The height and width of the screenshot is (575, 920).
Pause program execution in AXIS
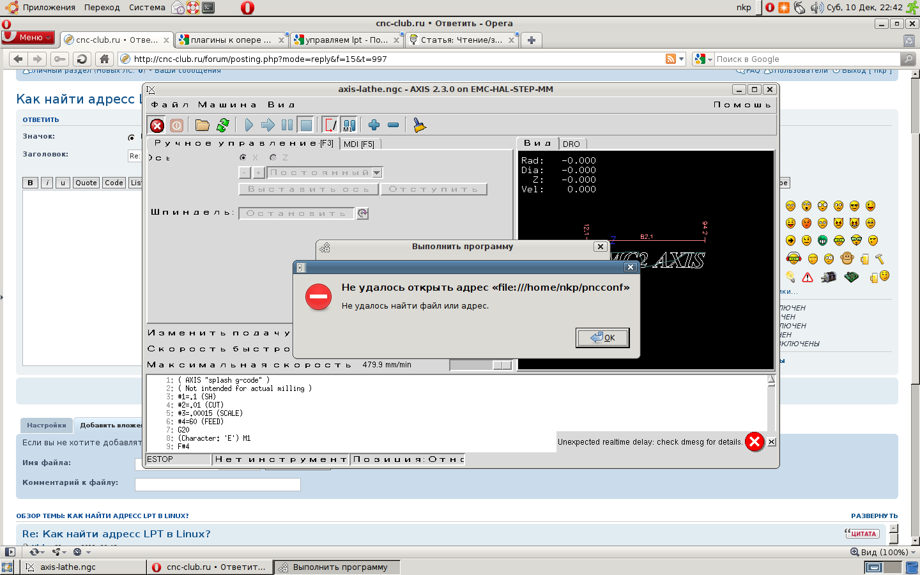[x=287, y=125]
